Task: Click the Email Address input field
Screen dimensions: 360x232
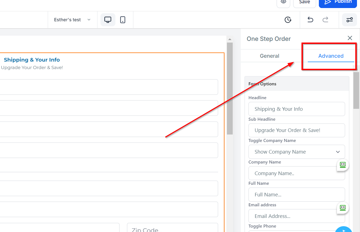Action: 297,216
